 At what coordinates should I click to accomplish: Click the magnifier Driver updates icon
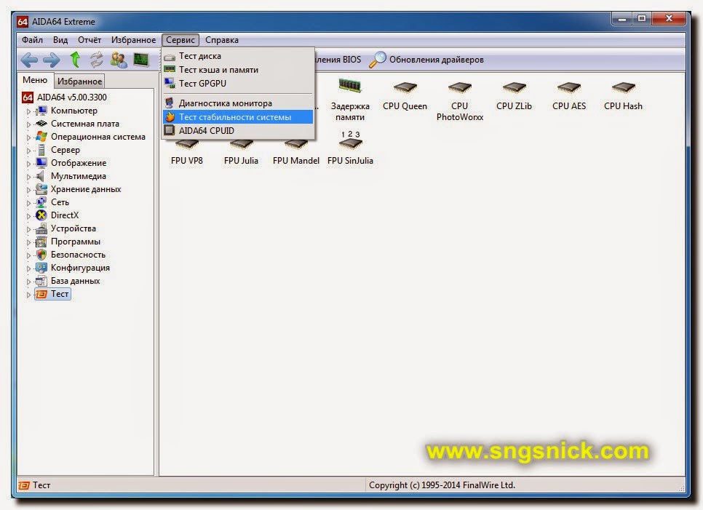click(378, 60)
